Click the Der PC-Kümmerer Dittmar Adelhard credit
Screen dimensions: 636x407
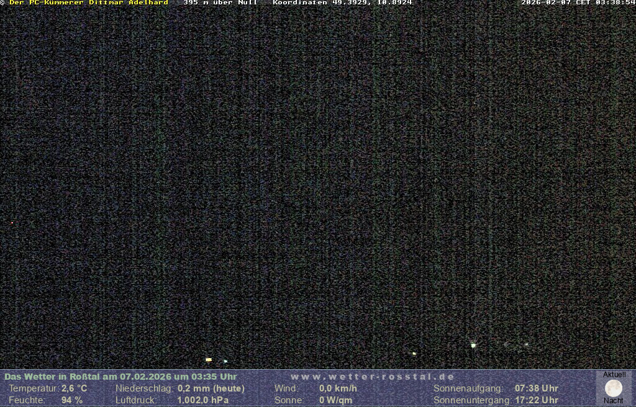(88, 2)
